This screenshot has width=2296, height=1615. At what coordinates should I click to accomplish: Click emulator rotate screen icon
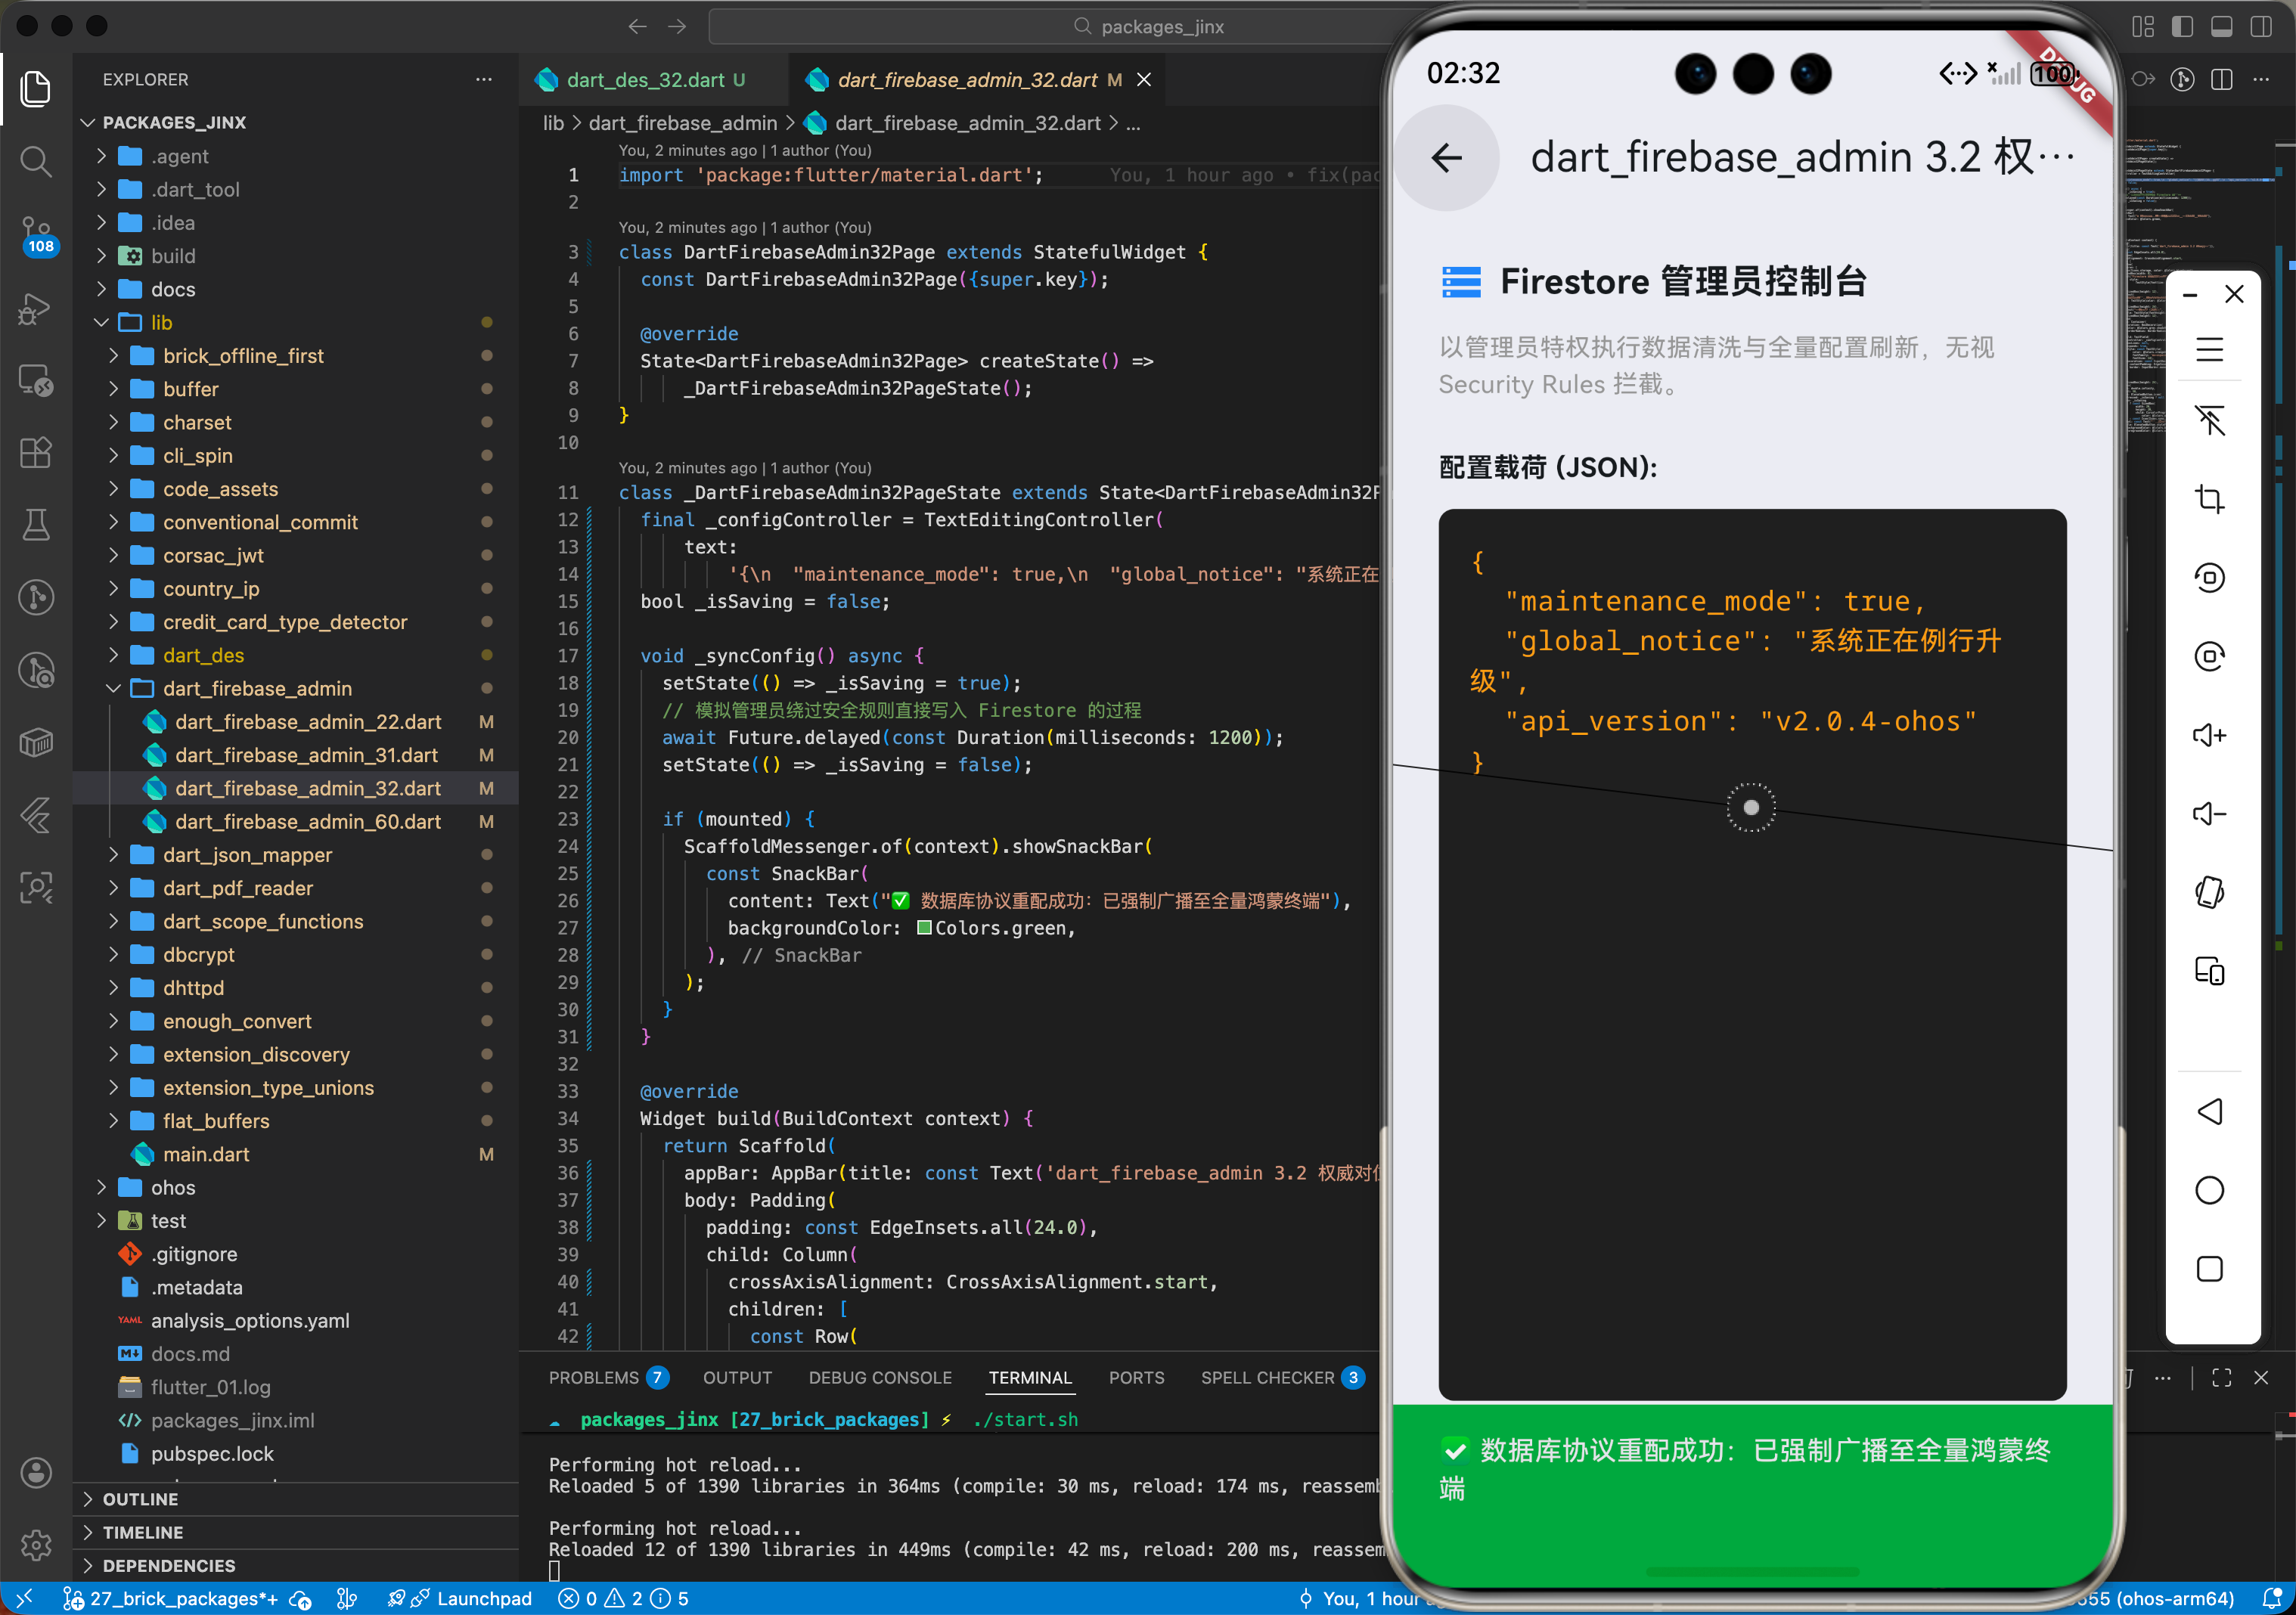[2209, 892]
